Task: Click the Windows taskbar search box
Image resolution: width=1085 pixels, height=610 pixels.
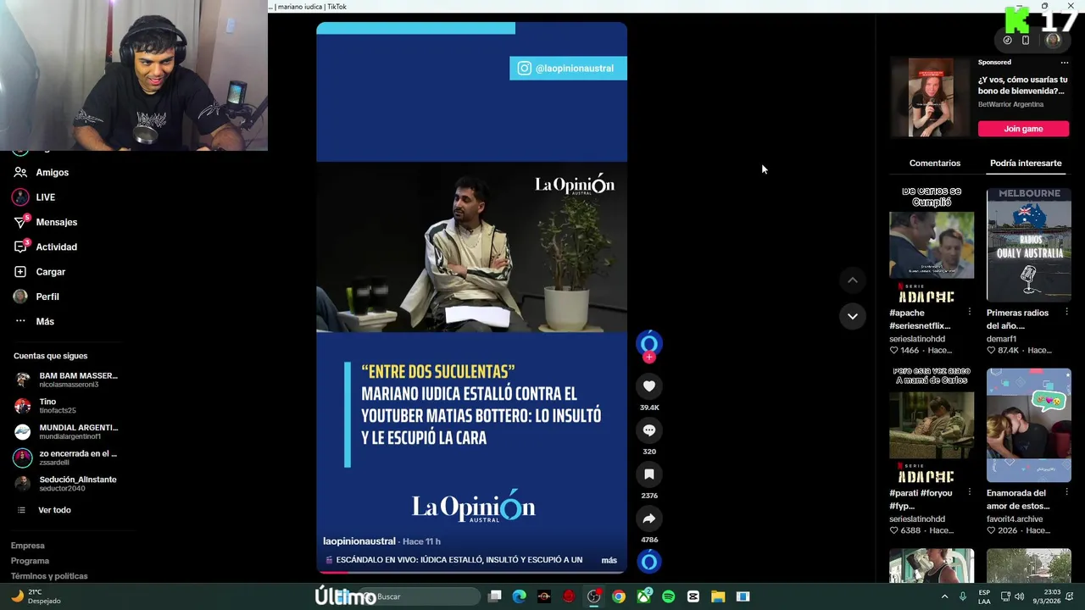Action: coord(420,596)
